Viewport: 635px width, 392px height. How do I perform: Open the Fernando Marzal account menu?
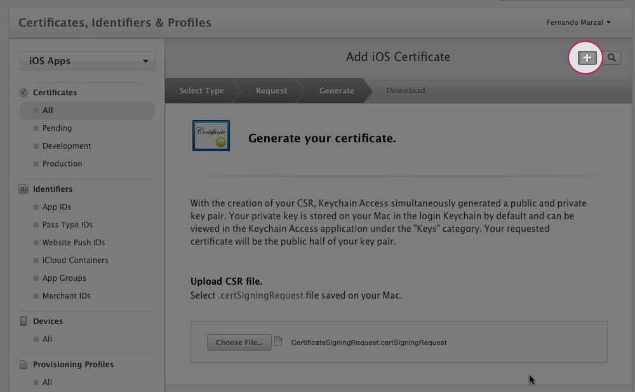(578, 22)
